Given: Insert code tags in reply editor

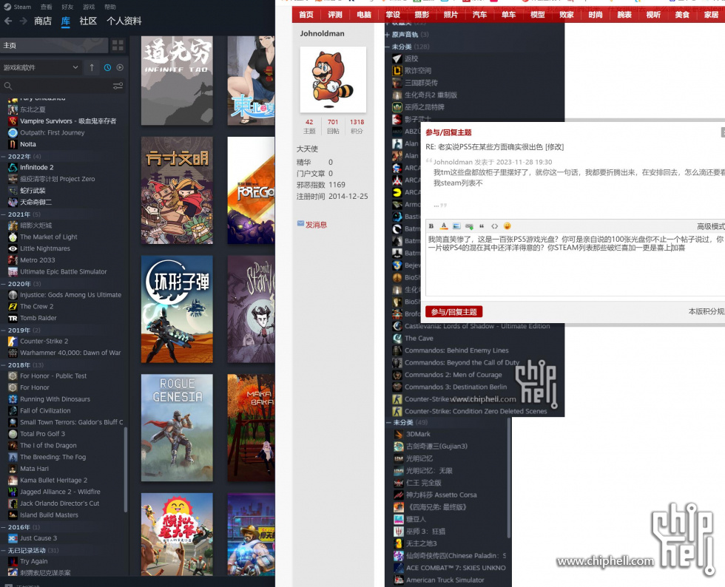Looking at the screenshot, I should [494, 226].
